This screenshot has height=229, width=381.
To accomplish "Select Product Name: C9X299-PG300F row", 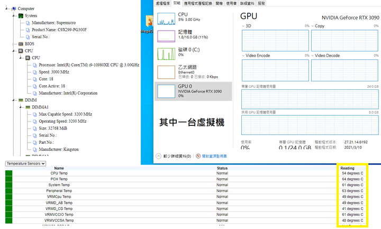I will (59, 30).
